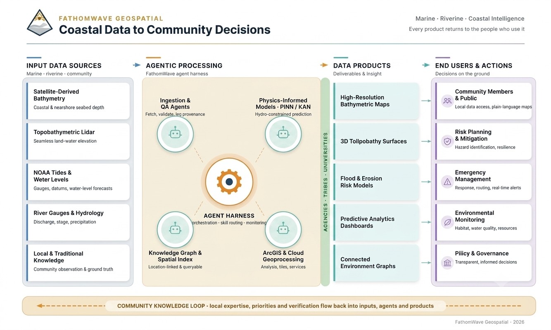Click 'orchestration · skill routing · monitoring' caption
Screen dimensions: 551x330
tap(229, 223)
